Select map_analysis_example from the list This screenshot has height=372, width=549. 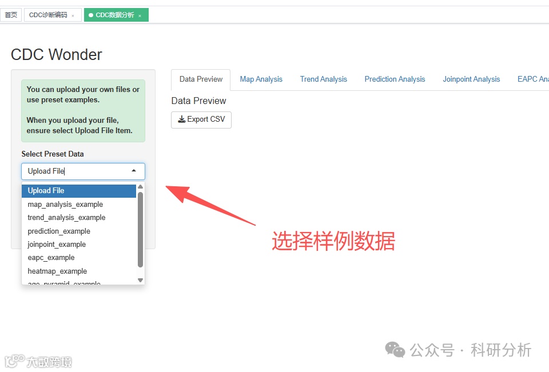point(79,205)
